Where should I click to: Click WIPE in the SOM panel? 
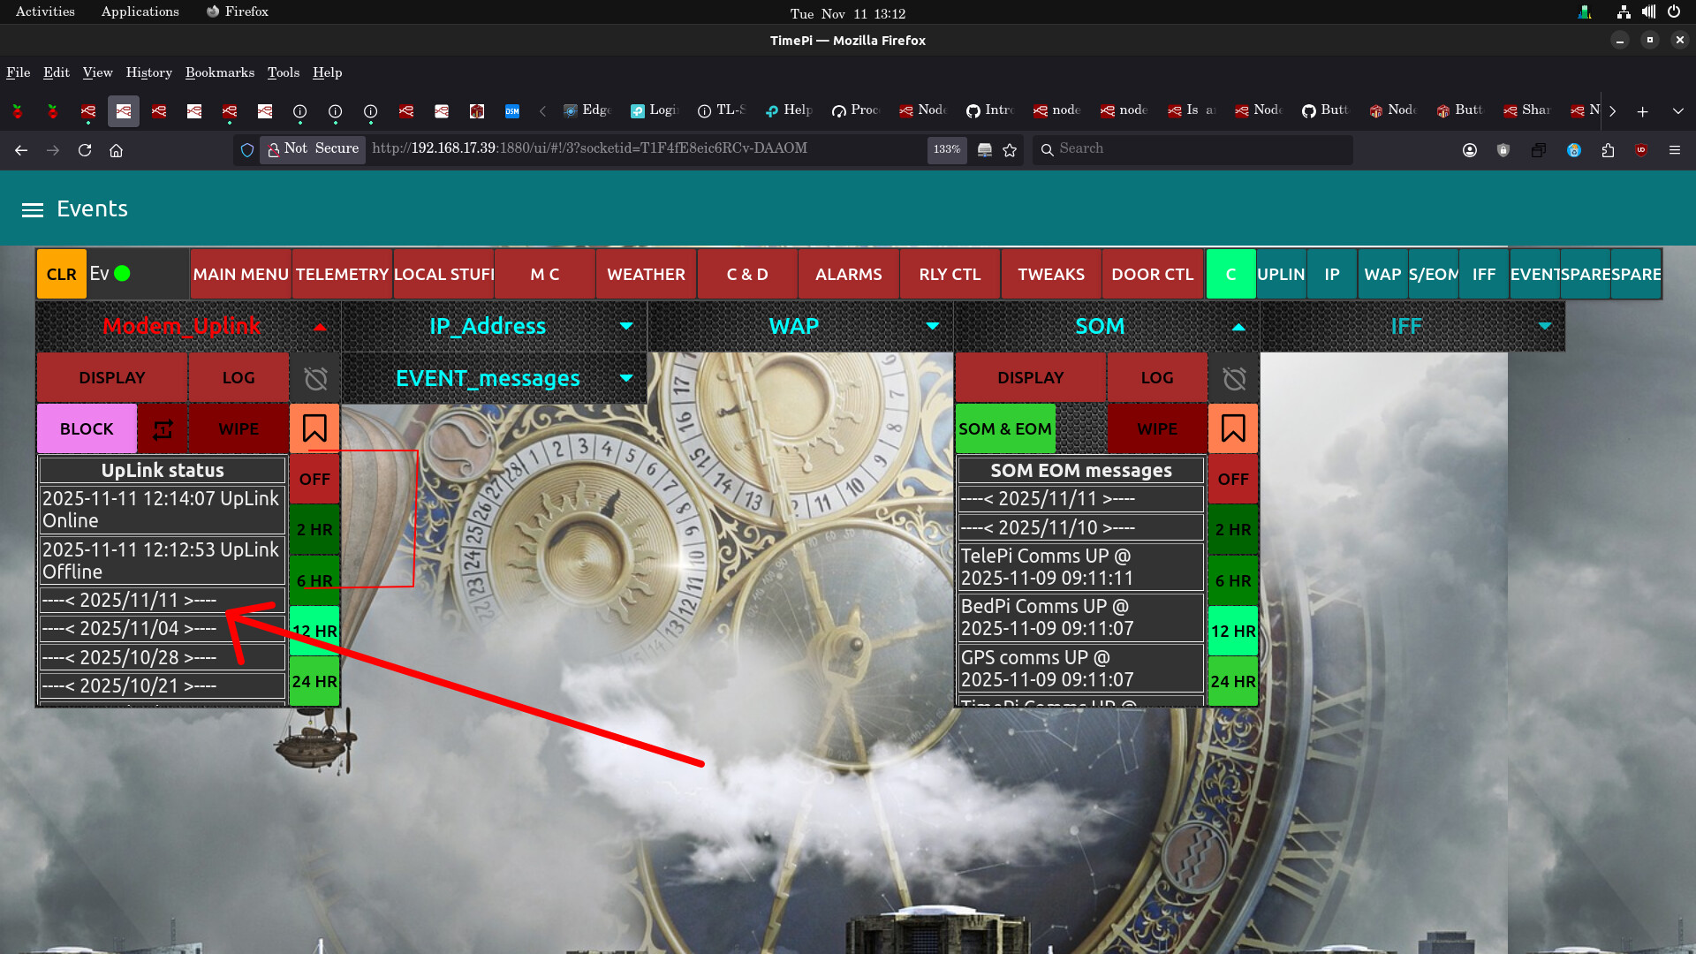[x=1157, y=429]
